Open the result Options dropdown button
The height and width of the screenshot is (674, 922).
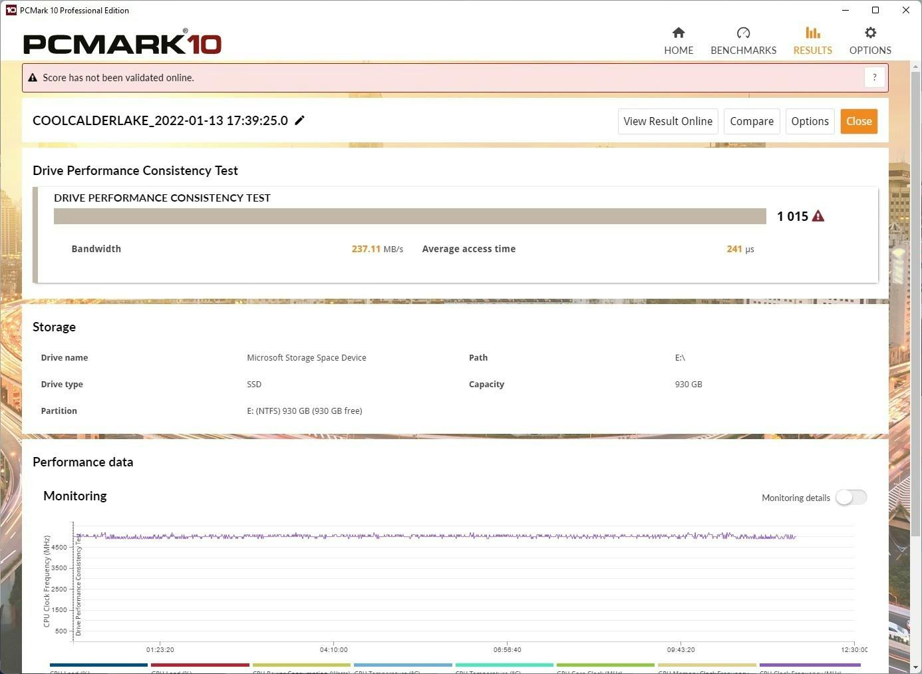click(810, 121)
